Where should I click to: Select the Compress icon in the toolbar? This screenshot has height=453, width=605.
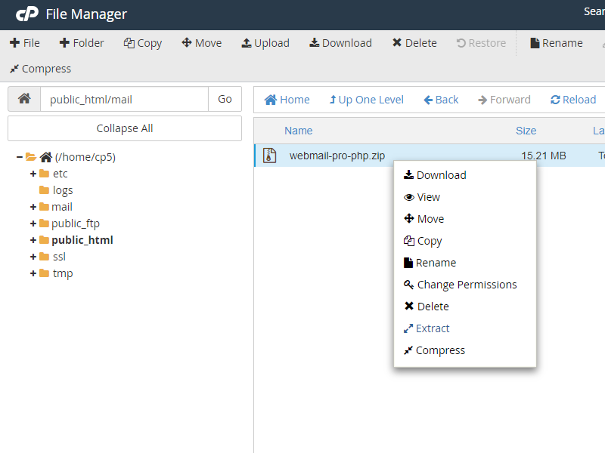[40, 69]
